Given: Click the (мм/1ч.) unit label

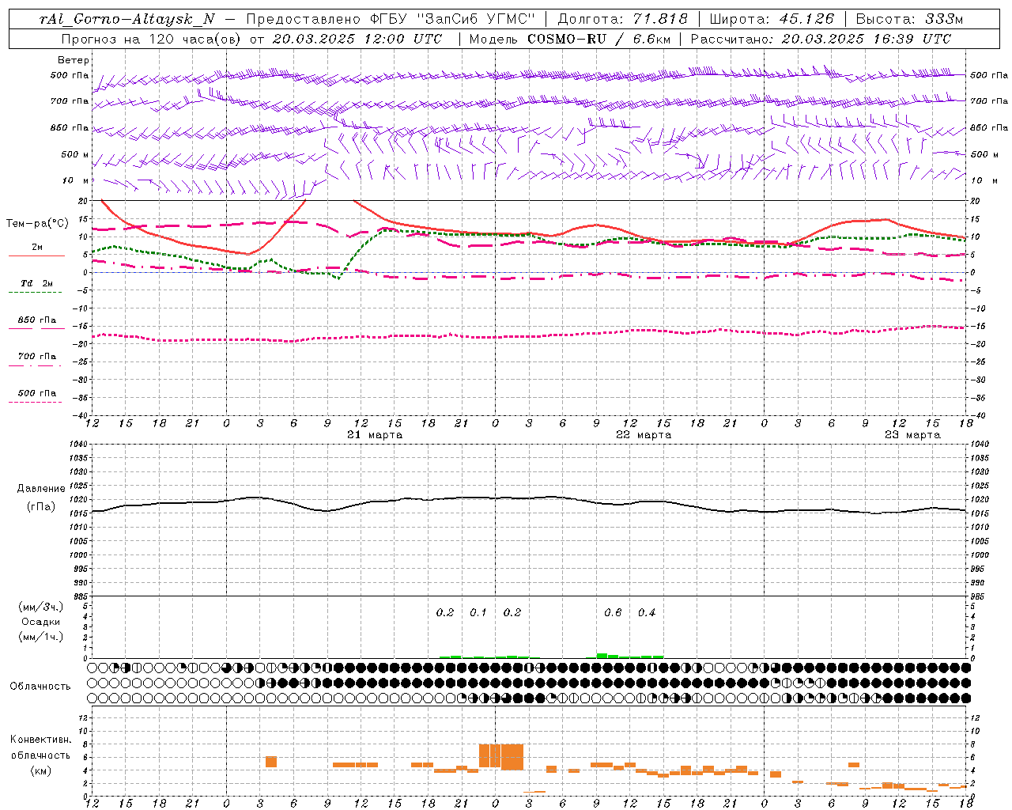Looking at the screenshot, I should coord(41,637).
